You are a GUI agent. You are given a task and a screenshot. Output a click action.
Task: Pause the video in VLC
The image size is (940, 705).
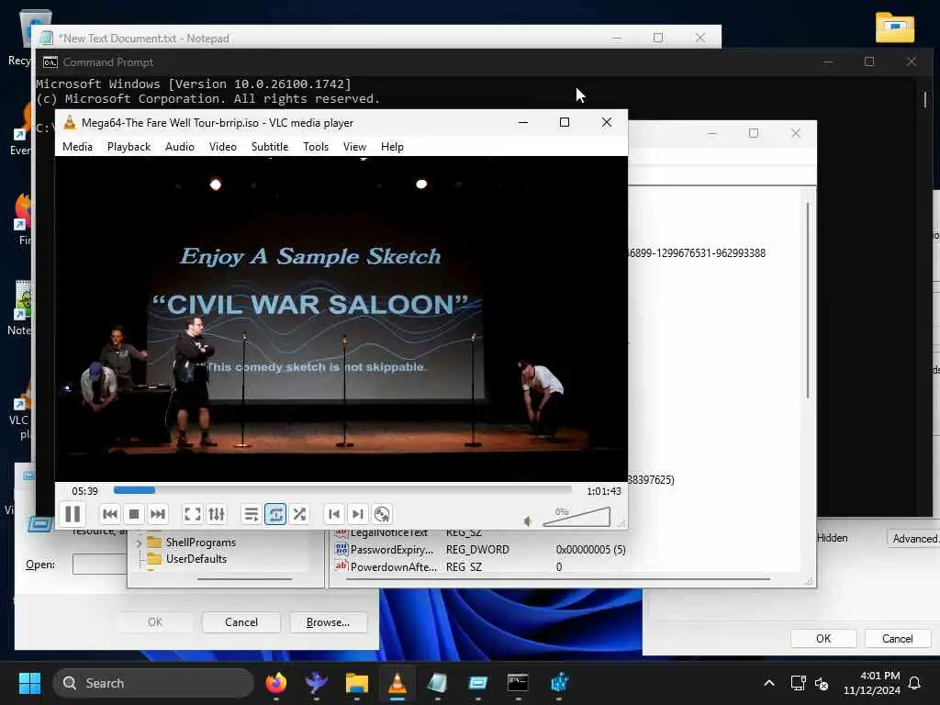73,514
